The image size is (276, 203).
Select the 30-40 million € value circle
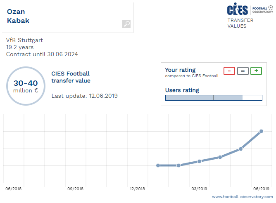tap(26, 86)
